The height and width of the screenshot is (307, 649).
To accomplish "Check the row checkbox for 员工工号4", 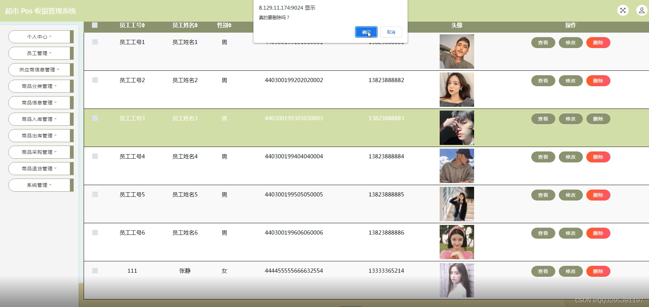I will [95, 156].
